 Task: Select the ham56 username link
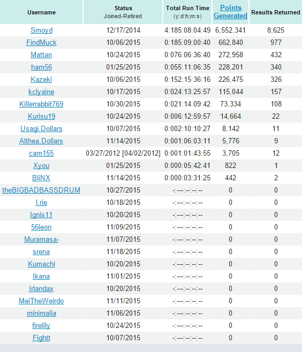point(41,67)
